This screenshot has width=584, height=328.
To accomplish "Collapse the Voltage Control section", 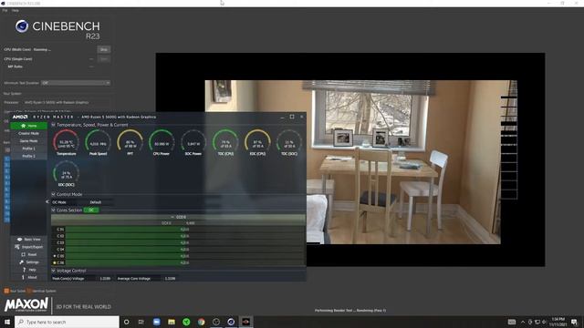I will pyautogui.click(x=53, y=271).
